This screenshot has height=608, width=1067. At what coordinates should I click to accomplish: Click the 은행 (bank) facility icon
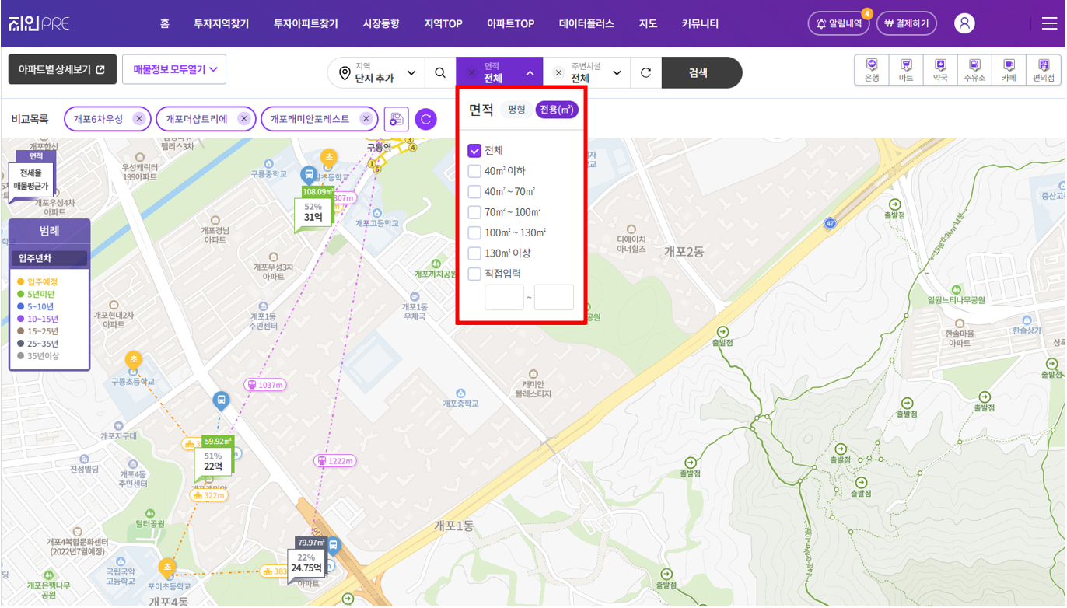(x=871, y=70)
